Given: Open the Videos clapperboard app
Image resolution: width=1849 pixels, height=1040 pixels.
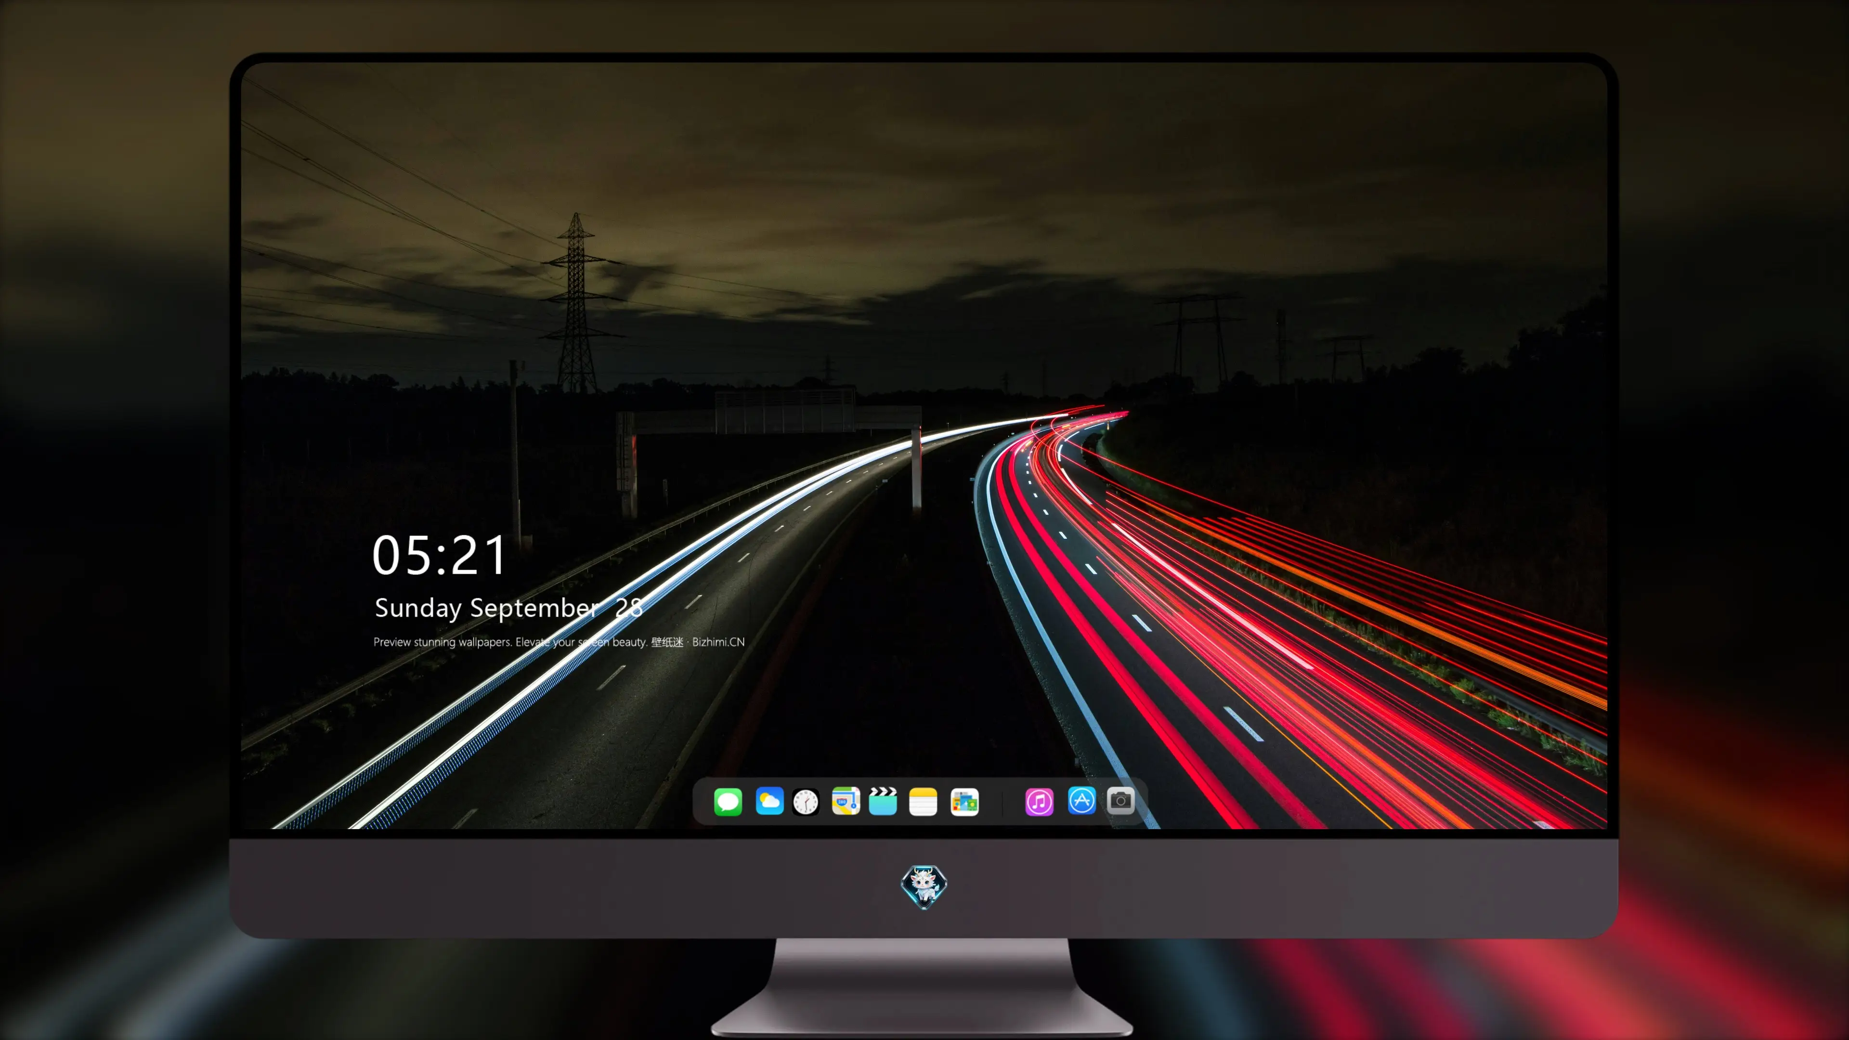Looking at the screenshot, I should click(x=883, y=801).
